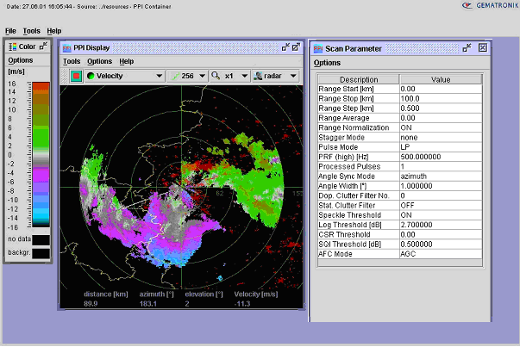
Task: Iconify the Scan Parameter window
Action: (467, 48)
